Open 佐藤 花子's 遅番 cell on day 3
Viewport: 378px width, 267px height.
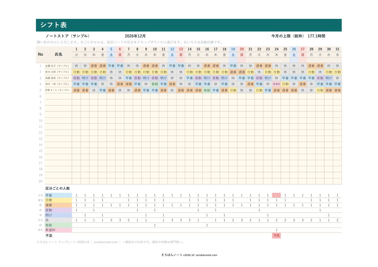(x=94, y=66)
